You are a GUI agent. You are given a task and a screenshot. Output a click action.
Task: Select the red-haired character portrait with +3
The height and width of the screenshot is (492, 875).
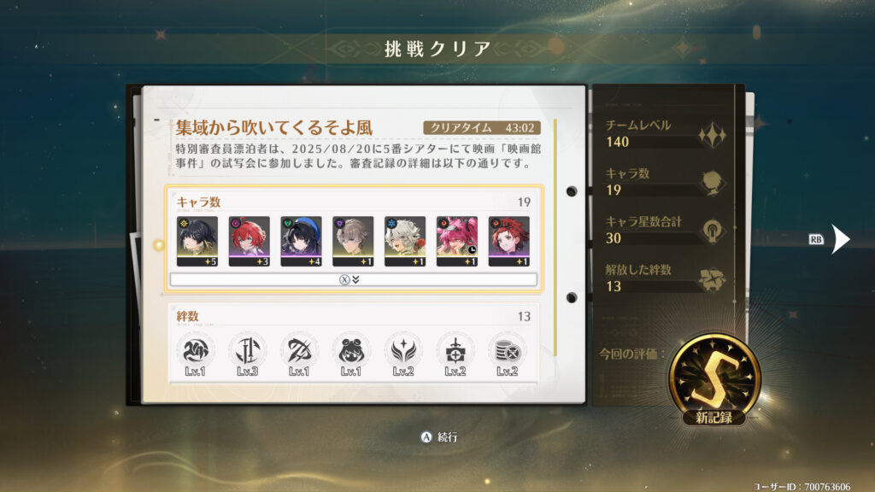249,241
